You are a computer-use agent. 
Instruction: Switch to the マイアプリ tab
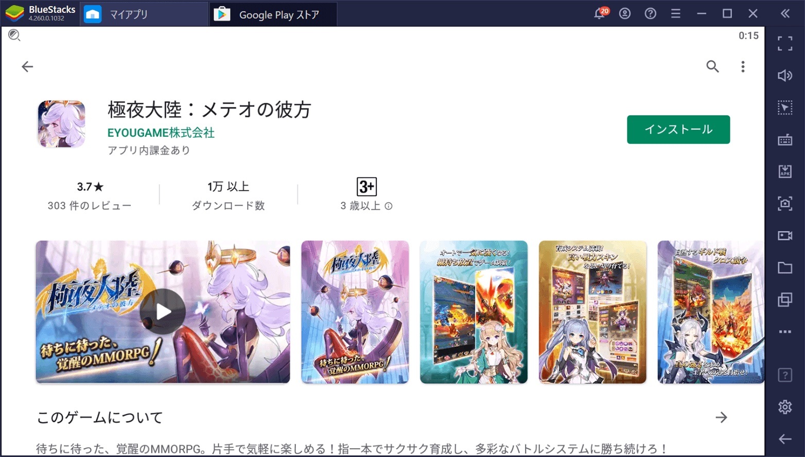click(x=144, y=14)
